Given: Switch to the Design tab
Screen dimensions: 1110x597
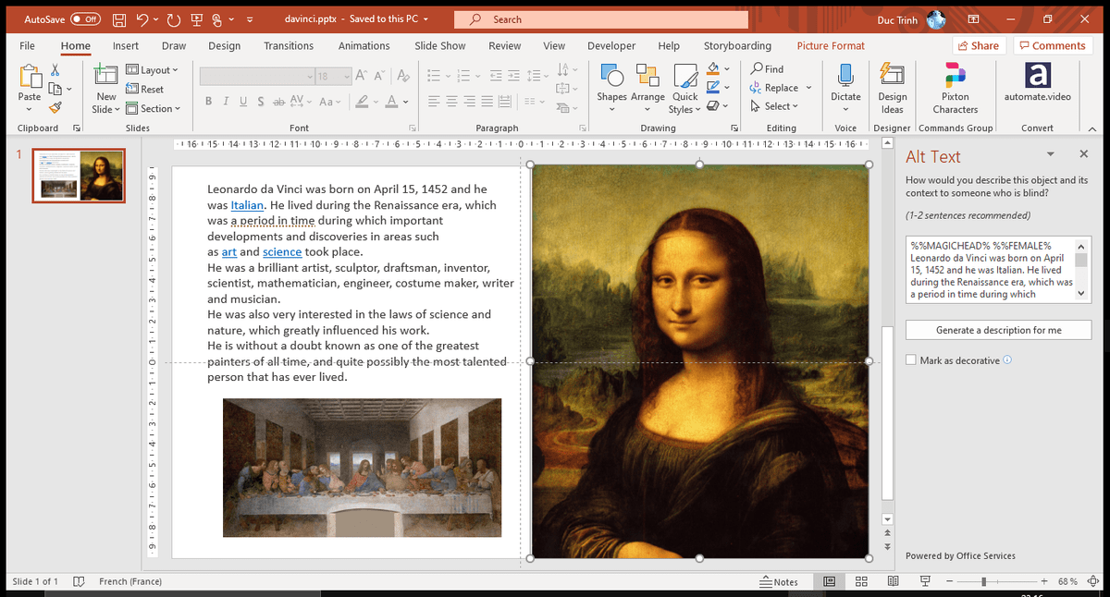Looking at the screenshot, I should [x=224, y=45].
